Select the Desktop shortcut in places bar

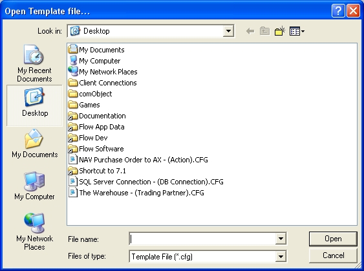[x=34, y=105]
